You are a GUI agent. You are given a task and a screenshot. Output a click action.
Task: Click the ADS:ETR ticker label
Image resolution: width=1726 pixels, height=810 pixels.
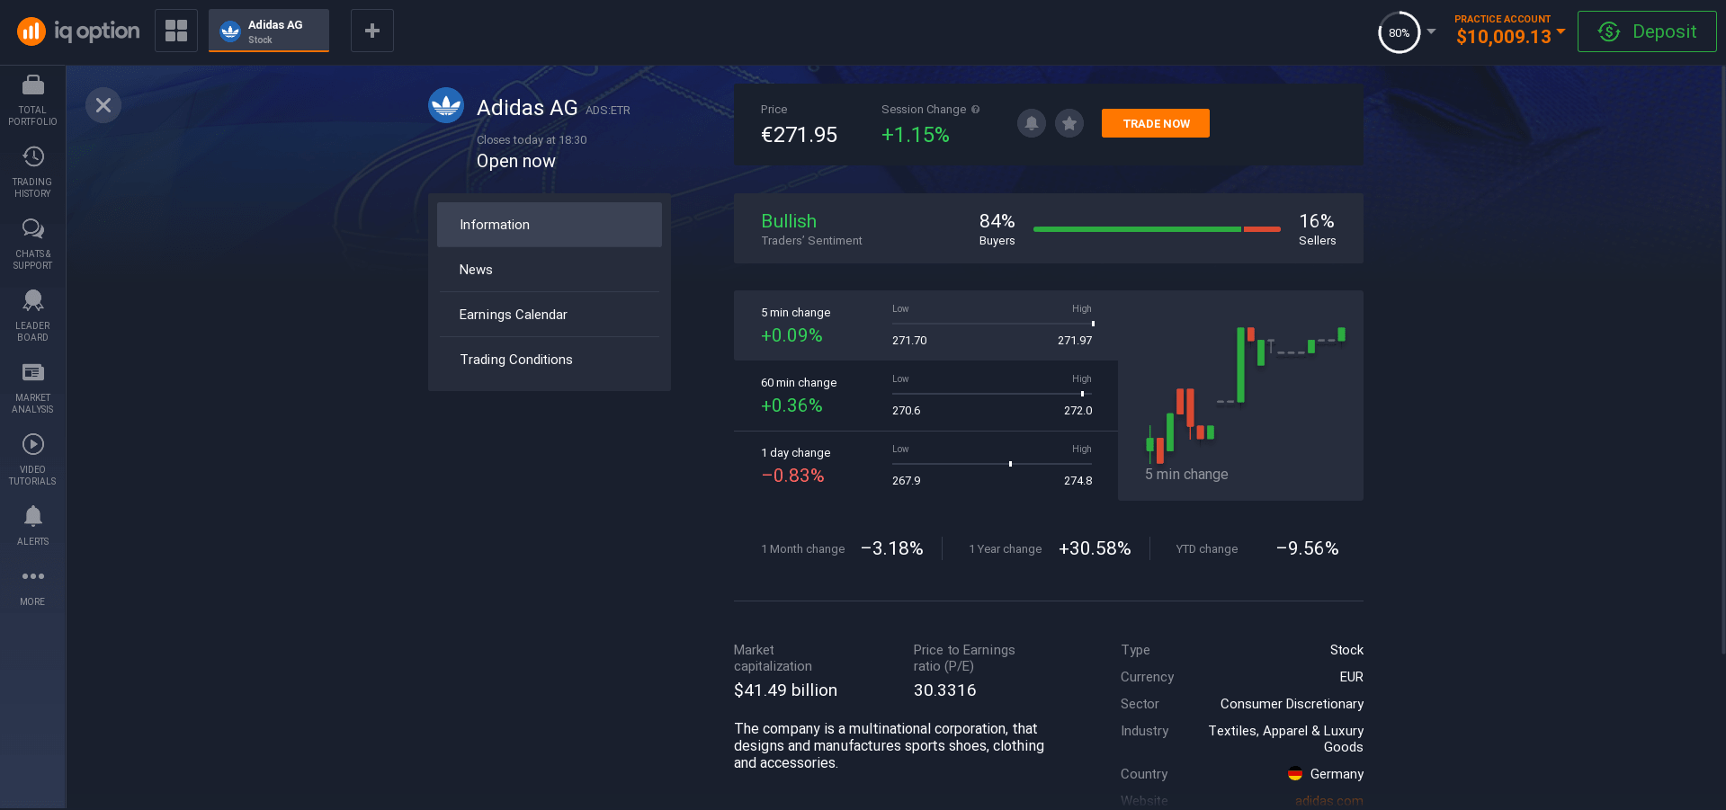click(608, 111)
